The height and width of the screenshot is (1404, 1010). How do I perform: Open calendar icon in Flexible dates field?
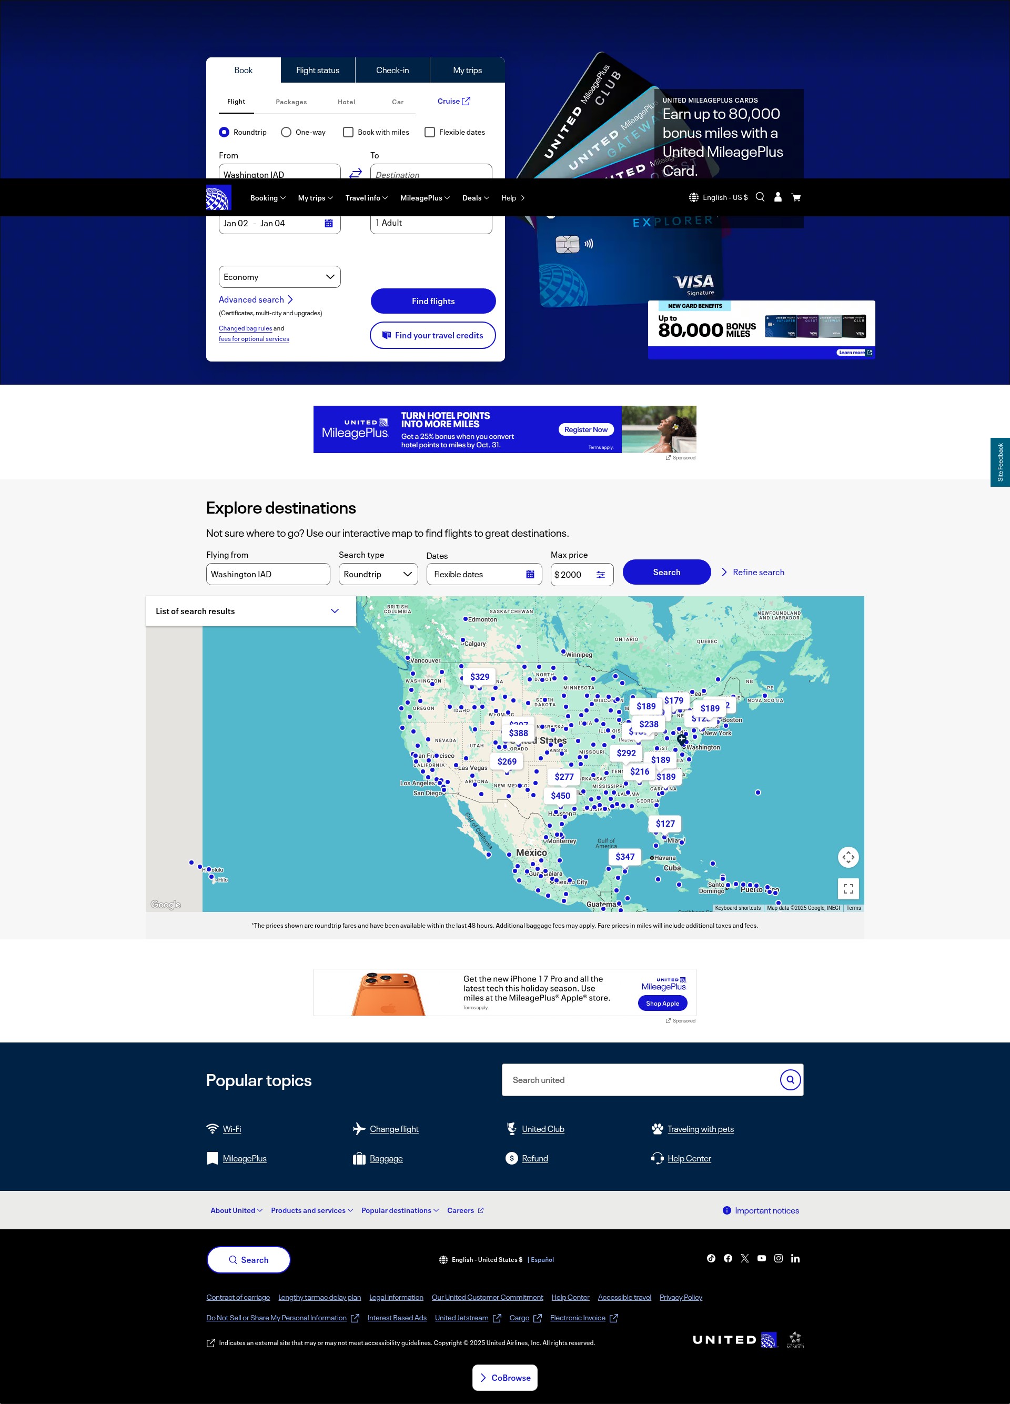coord(530,575)
